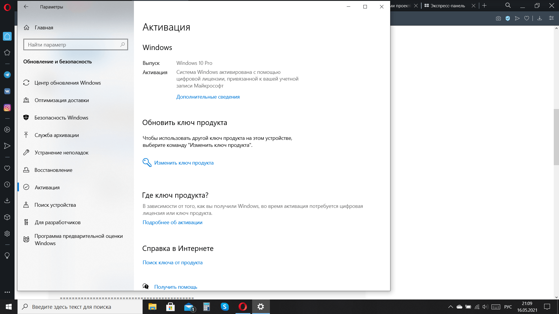This screenshot has width=559, height=314.
Task: Open extensions cube icon in Opera sidebar
Action: pos(7,217)
